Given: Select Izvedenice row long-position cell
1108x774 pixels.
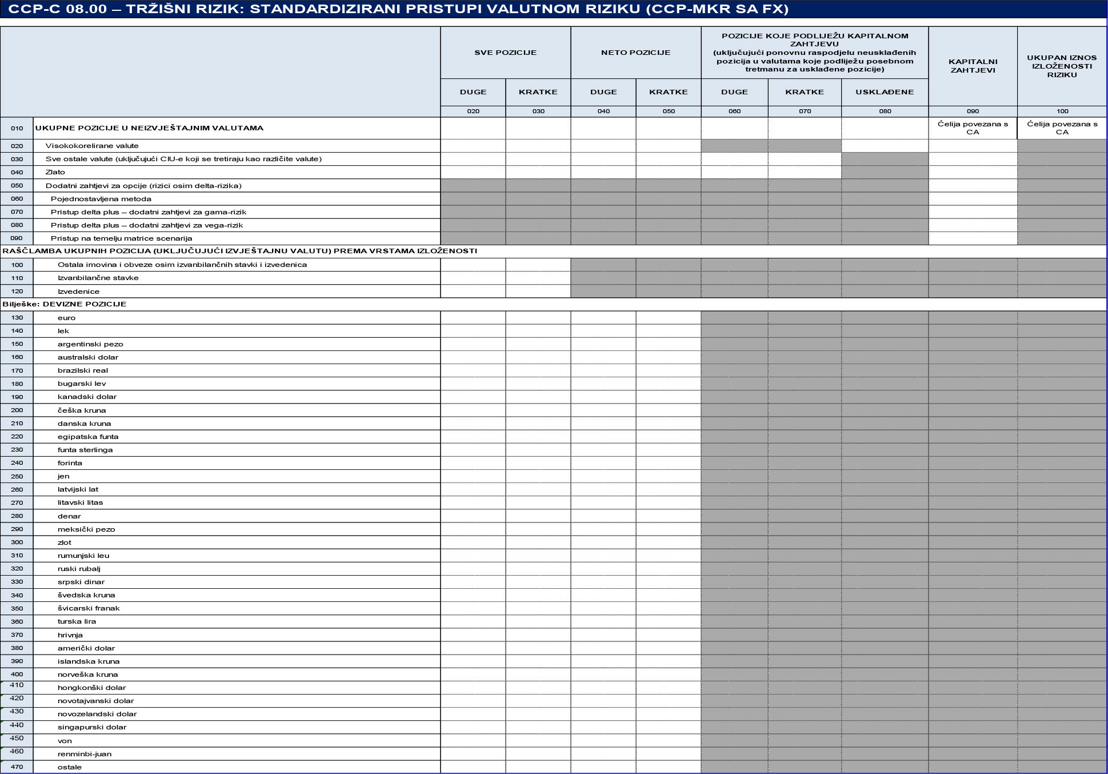Looking at the screenshot, I should (473, 292).
